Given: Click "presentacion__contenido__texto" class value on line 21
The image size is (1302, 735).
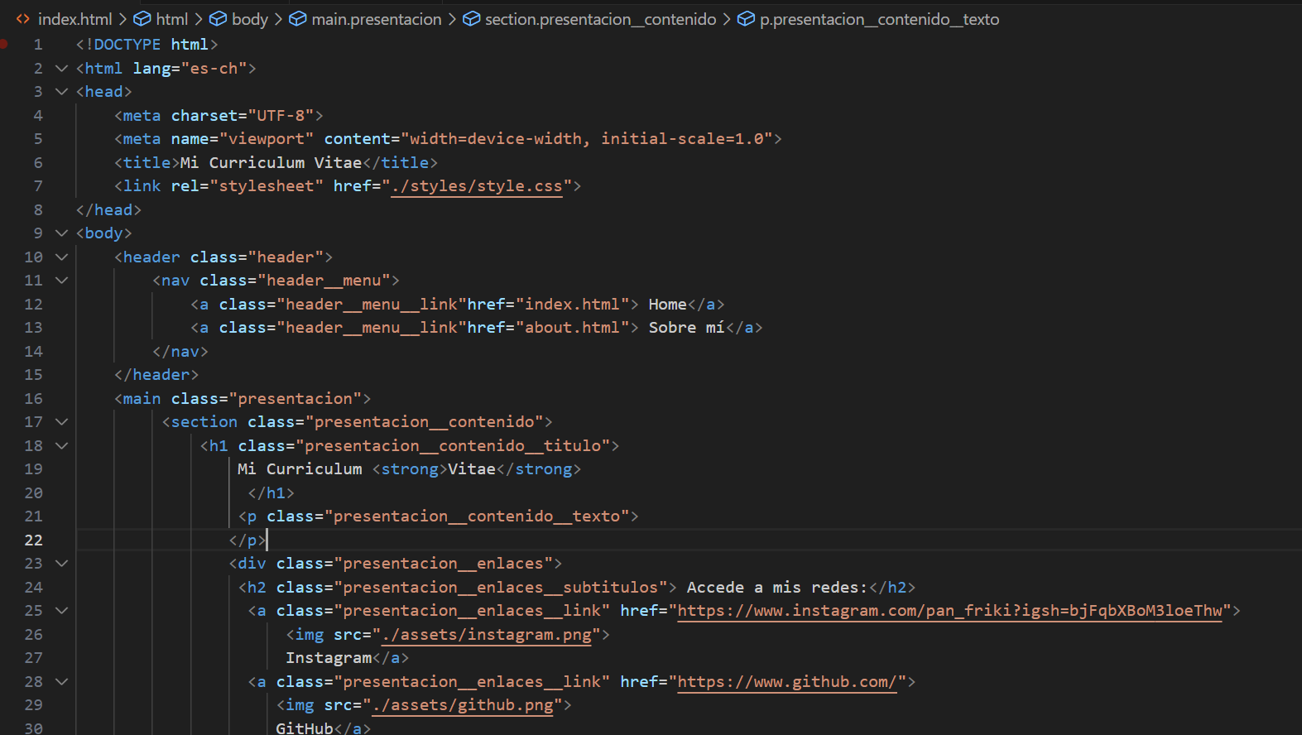Looking at the screenshot, I should point(477,516).
